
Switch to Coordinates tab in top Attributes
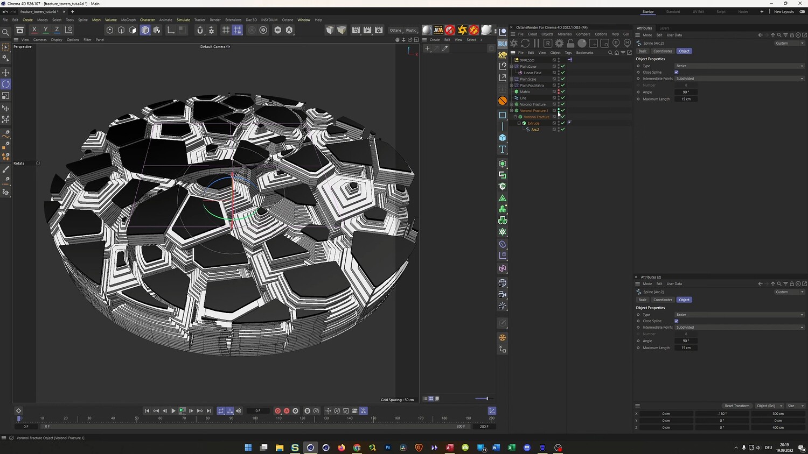point(663,51)
